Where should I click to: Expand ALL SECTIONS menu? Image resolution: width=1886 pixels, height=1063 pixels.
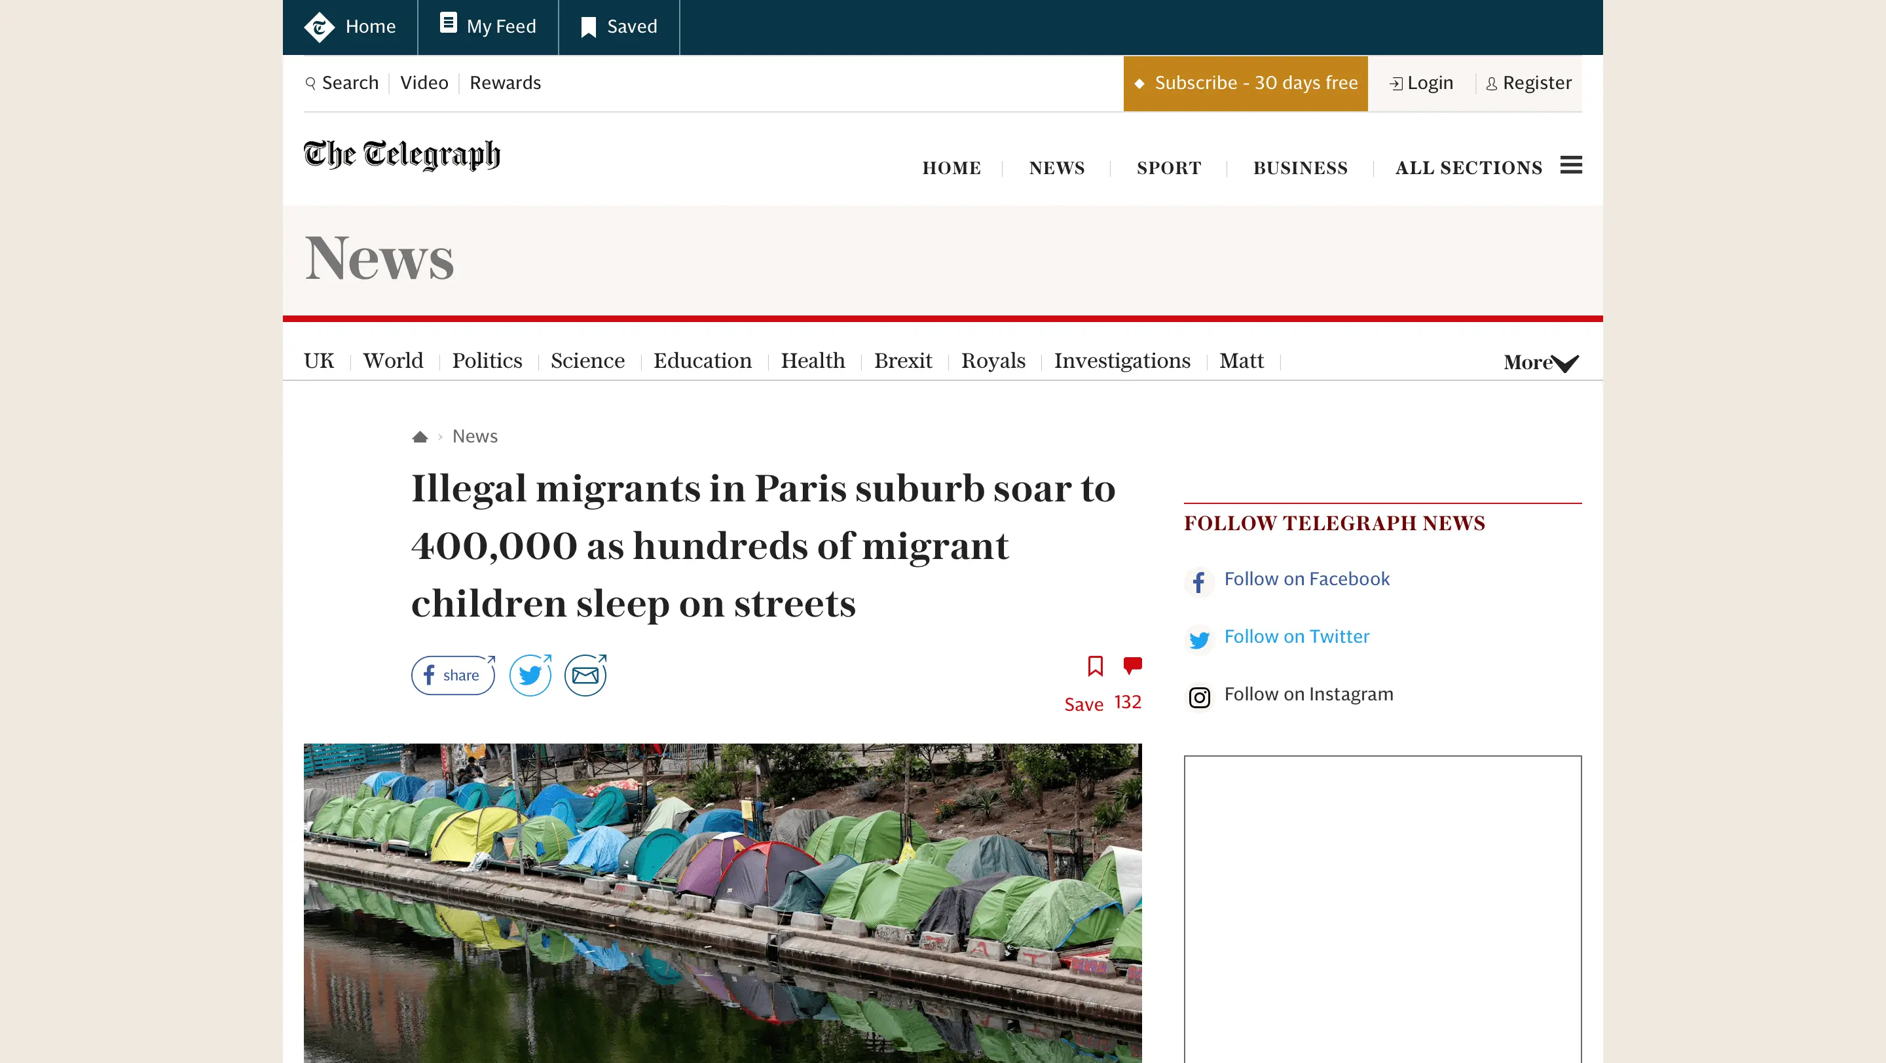[1468, 168]
